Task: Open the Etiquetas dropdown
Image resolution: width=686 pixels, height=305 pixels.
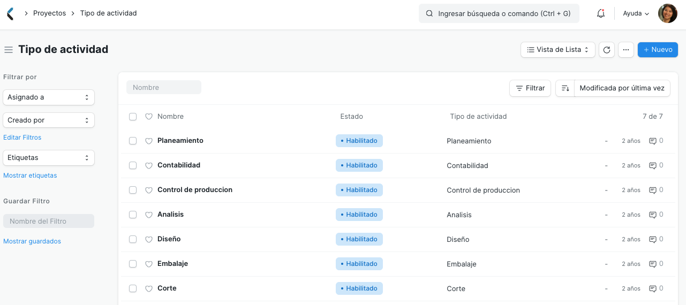Action: coord(49,158)
